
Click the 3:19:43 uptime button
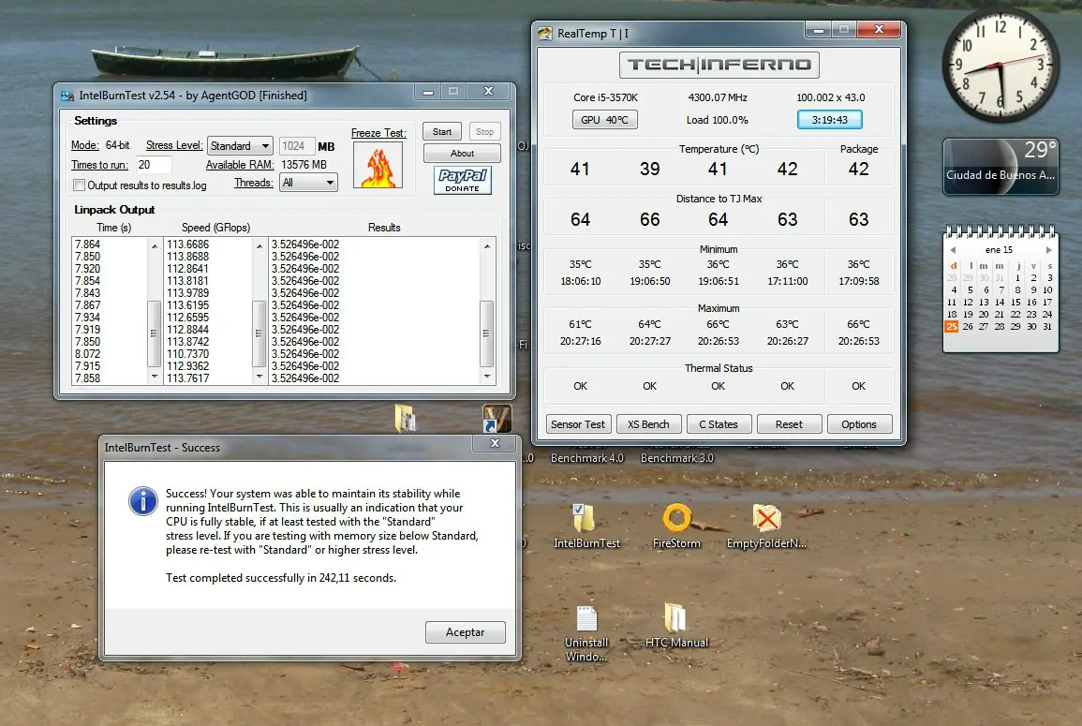pos(829,119)
